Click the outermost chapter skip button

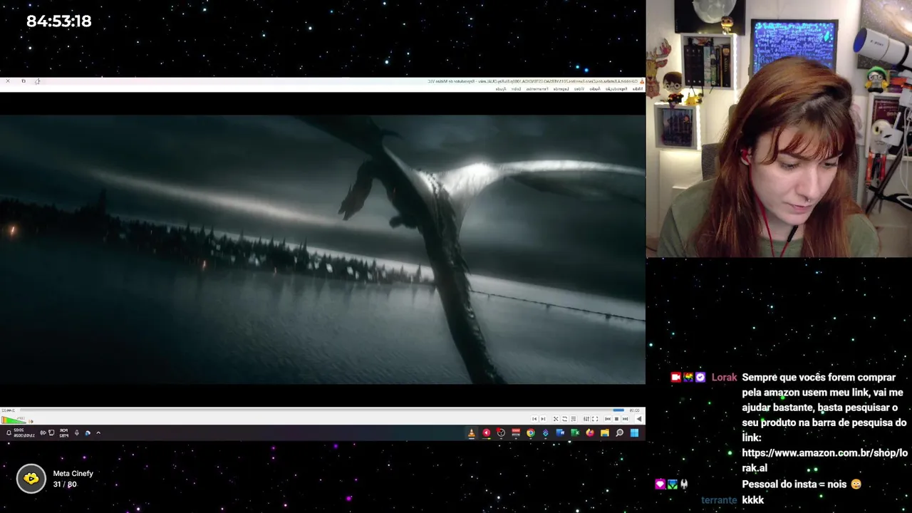tap(534, 419)
